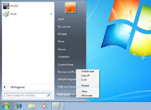Image resolution: width=151 pixels, height=110 pixels.
Task: Open Devices and Printers
Action: (67, 72)
